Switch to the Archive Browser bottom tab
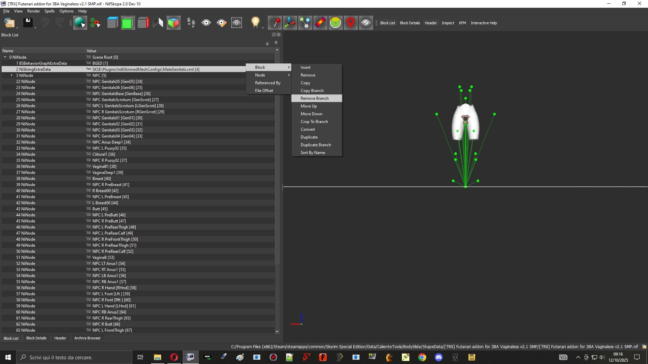This screenshot has width=648, height=364. pyautogui.click(x=87, y=338)
